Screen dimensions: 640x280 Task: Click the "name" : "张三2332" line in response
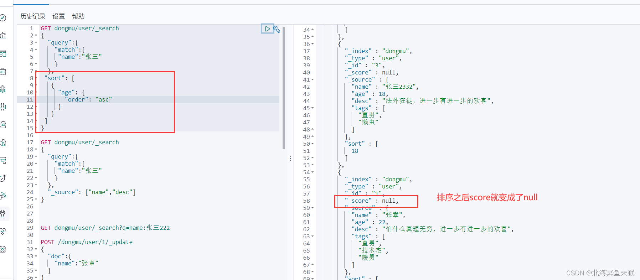[x=385, y=87]
